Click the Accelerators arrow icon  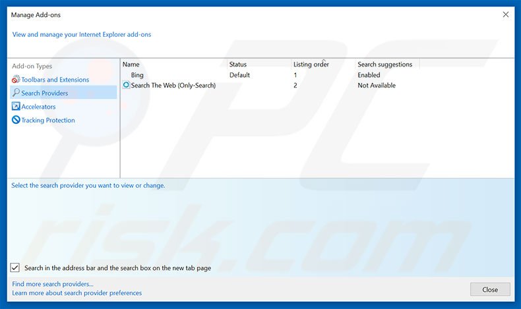(x=16, y=106)
